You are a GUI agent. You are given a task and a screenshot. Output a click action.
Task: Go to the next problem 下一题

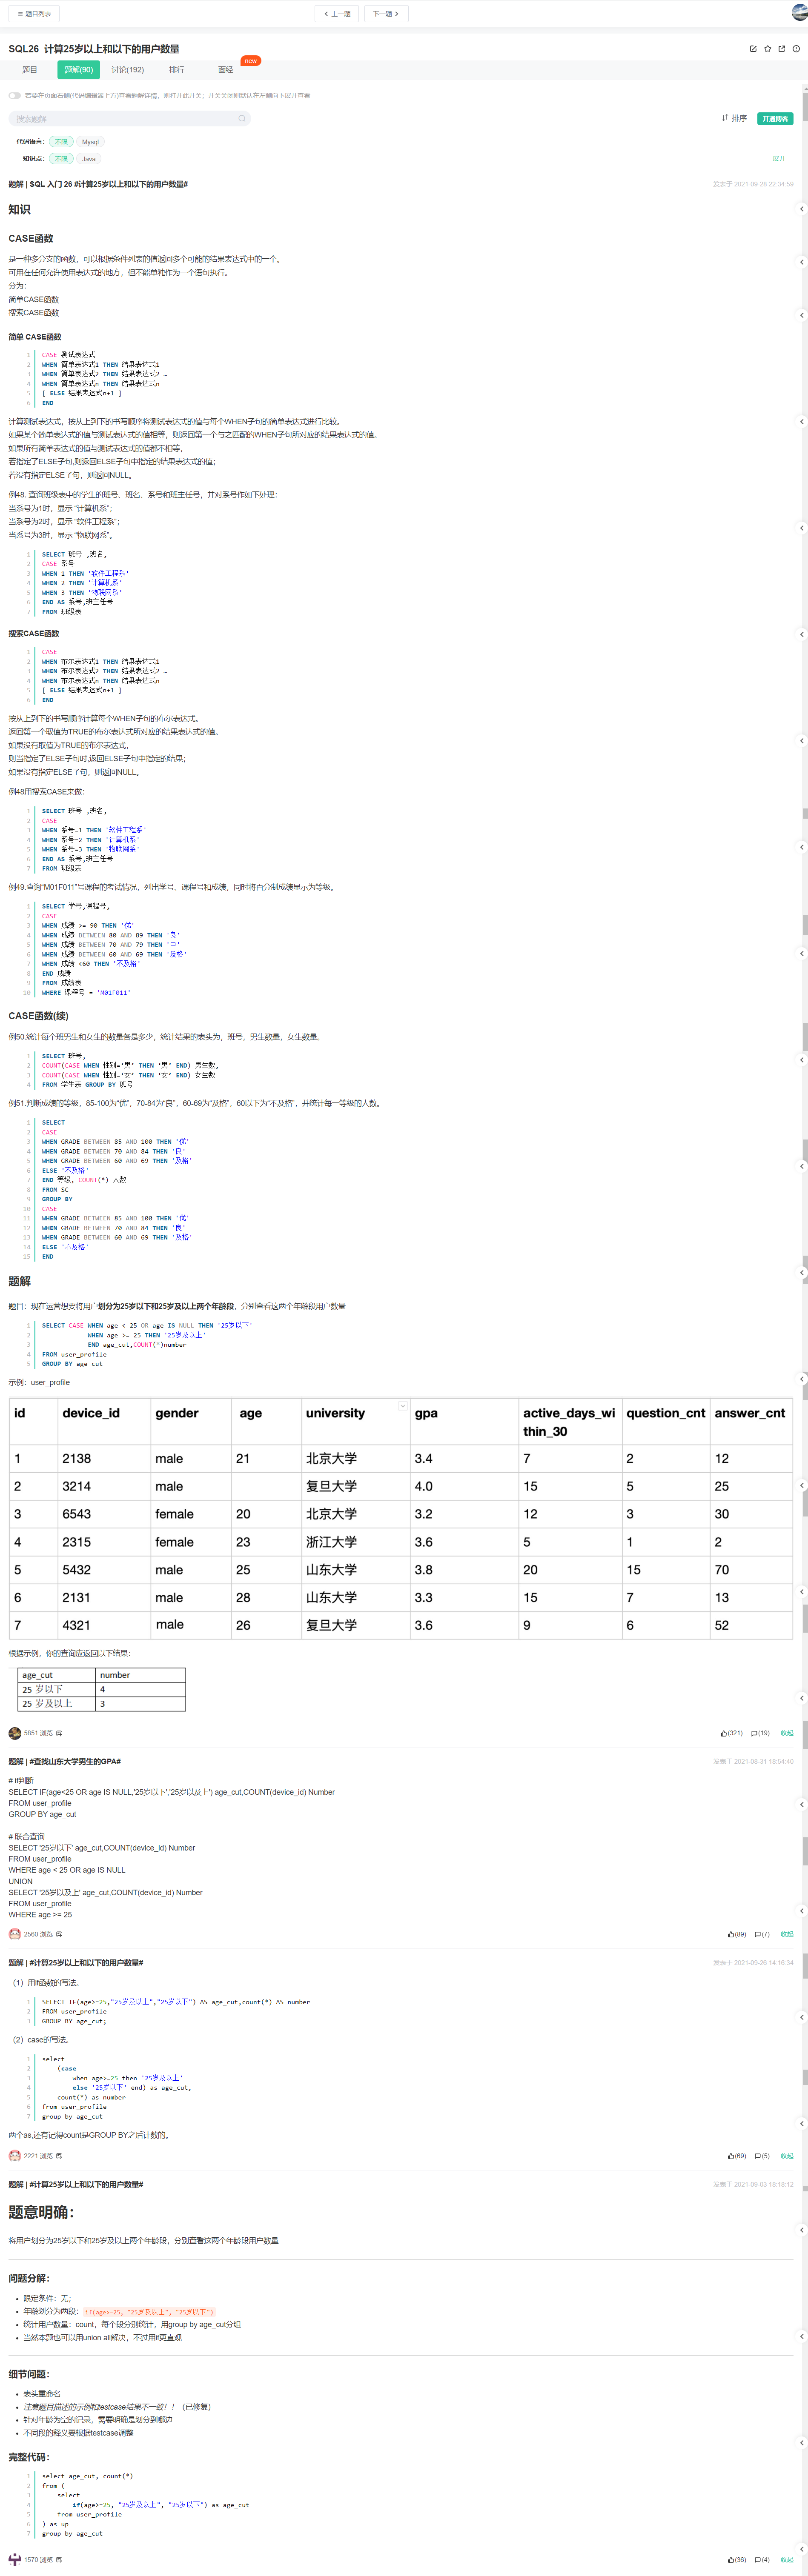tap(386, 14)
